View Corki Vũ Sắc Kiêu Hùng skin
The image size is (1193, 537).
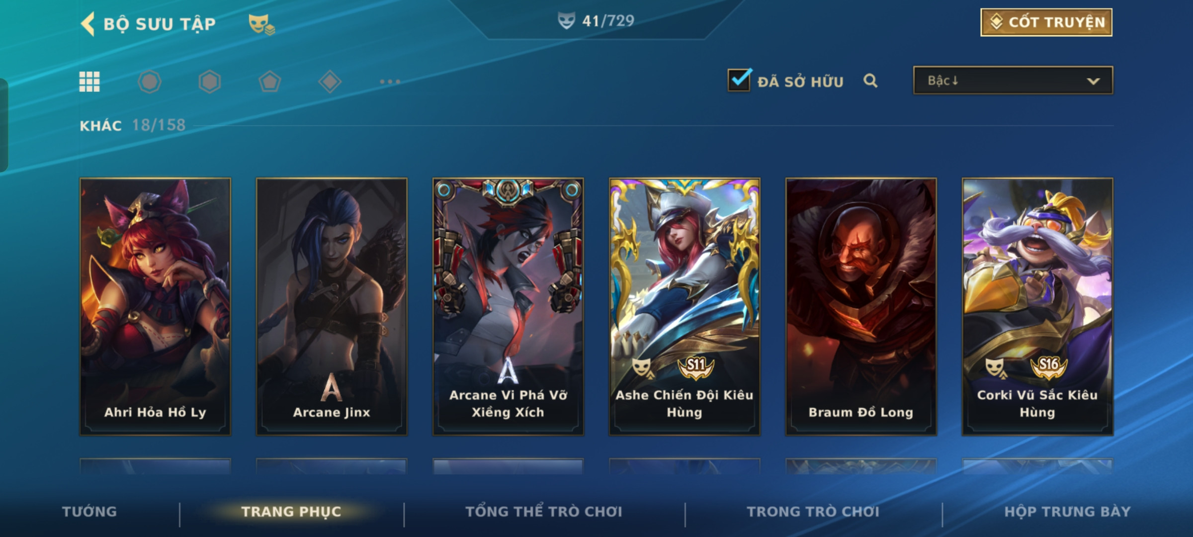tap(1037, 307)
